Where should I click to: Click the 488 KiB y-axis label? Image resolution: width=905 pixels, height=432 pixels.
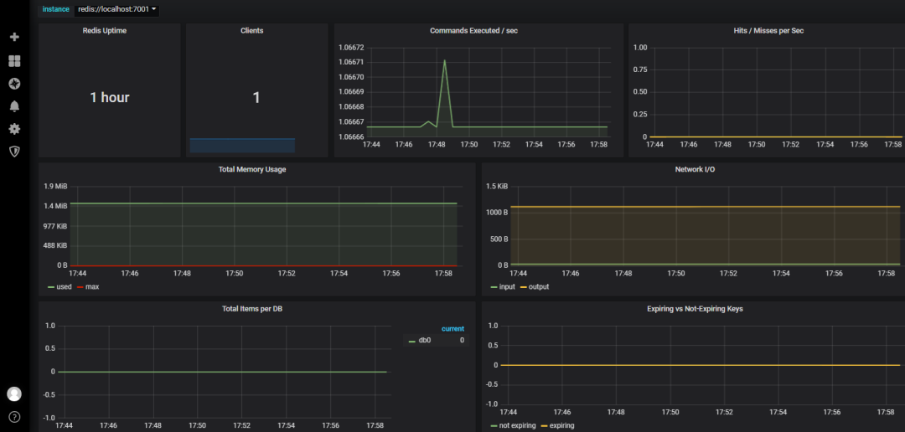click(x=55, y=245)
